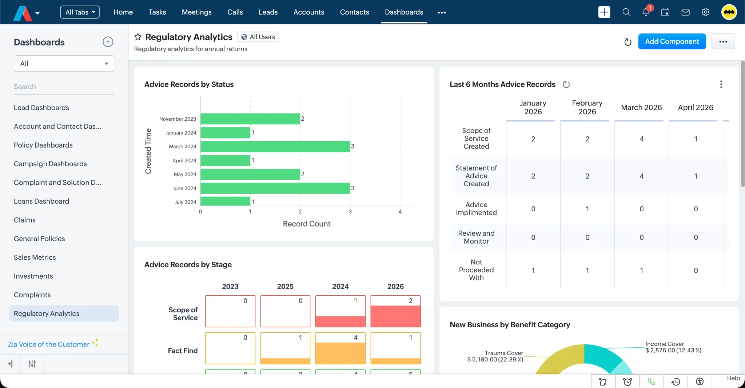Click Statement of Advice Created row label
The width and height of the screenshot is (745, 388).
pos(476,176)
